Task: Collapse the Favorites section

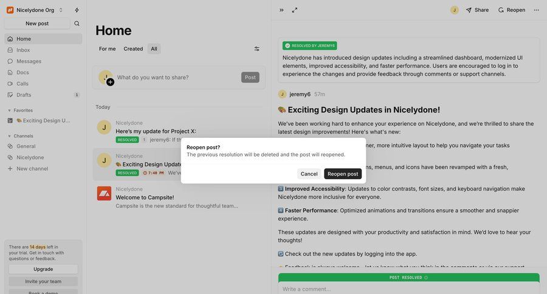Action: tap(20, 110)
